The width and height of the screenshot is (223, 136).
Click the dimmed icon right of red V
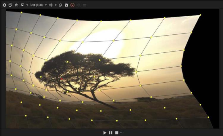79,5
